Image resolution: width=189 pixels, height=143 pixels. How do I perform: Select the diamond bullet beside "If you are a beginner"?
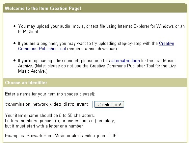point(14,43)
